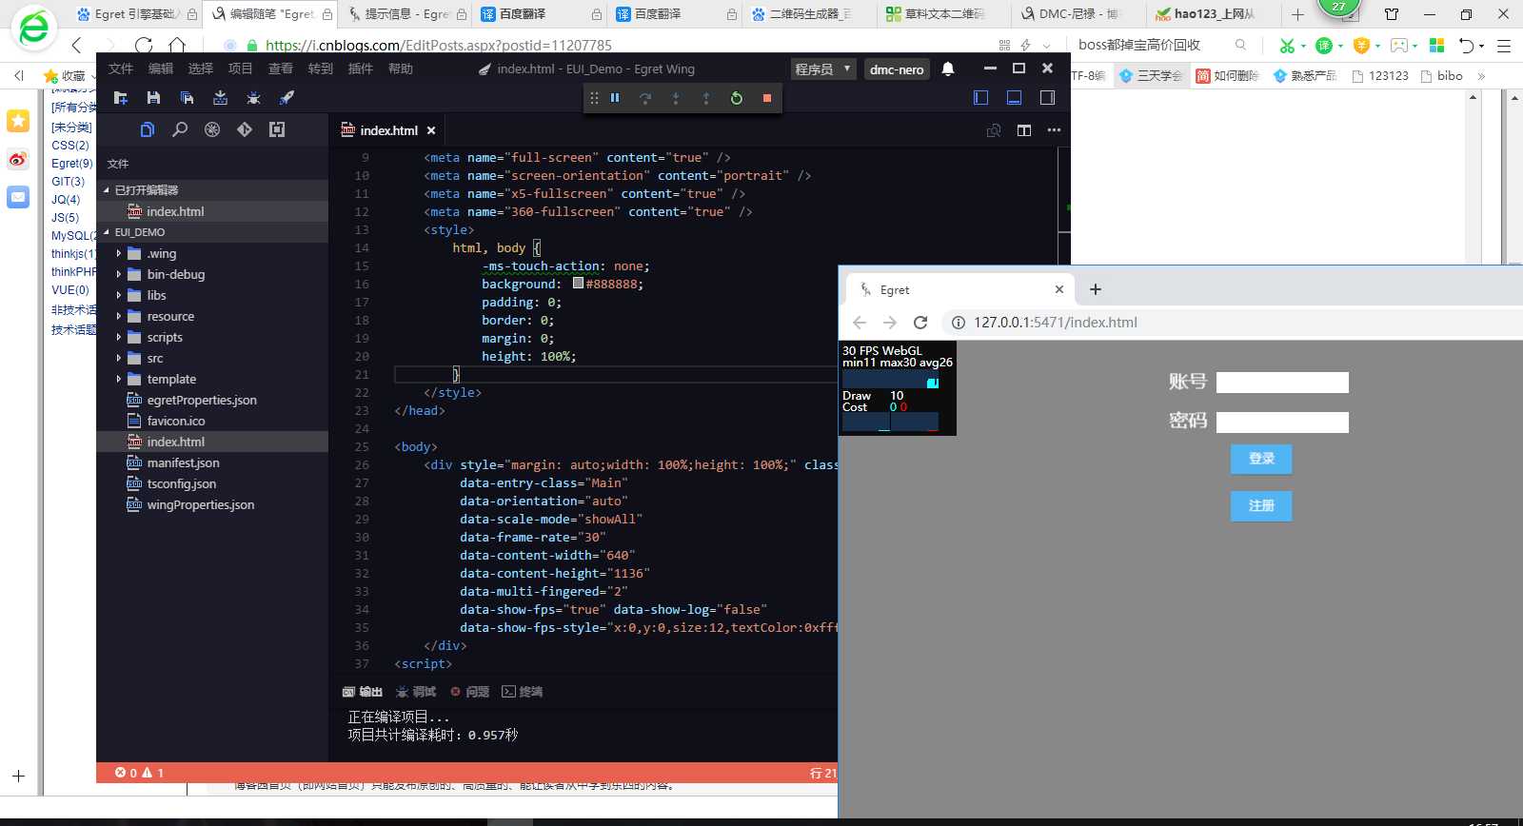Open the extensions view icon
The image size is (1523, 826).
coord(277,129)
